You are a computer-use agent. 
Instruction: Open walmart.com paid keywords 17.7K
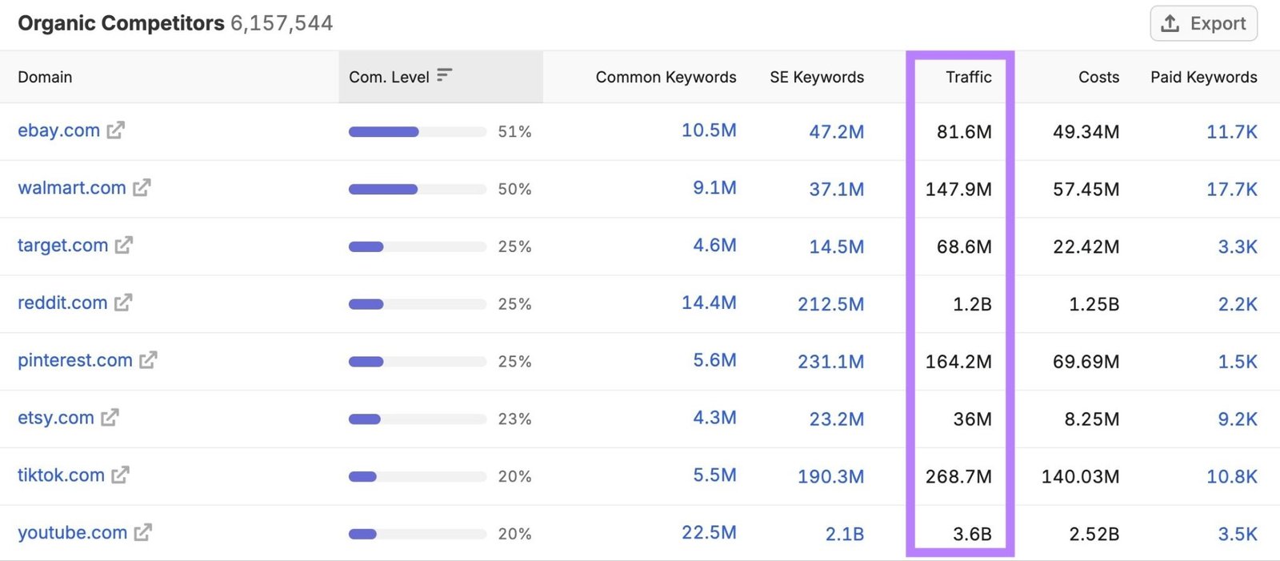coord(1232,190)
